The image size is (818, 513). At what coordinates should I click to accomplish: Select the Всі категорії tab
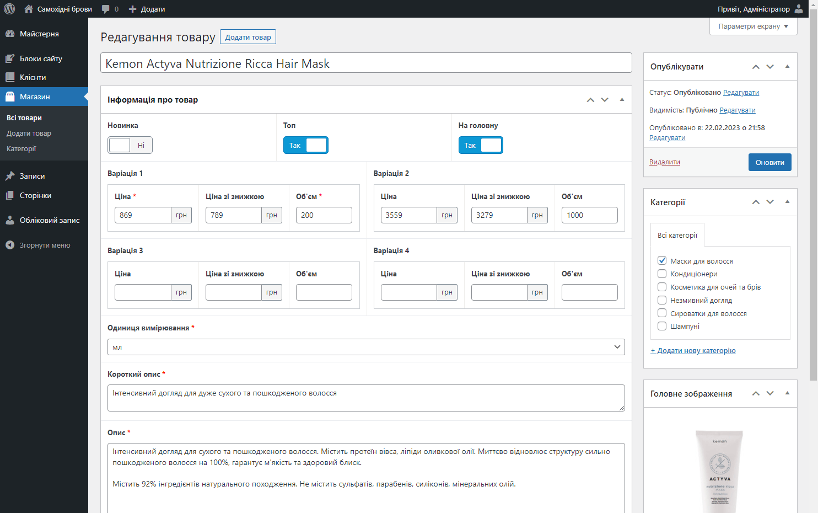tap(677, 235)
